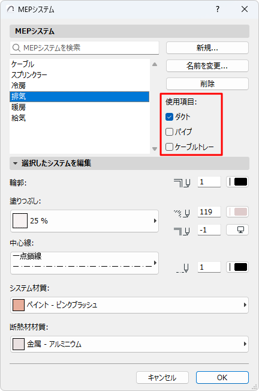Open the 一点鎖線 centerline type dropdown
Viewport: 259px width, 391px height.
click(85, 263)
